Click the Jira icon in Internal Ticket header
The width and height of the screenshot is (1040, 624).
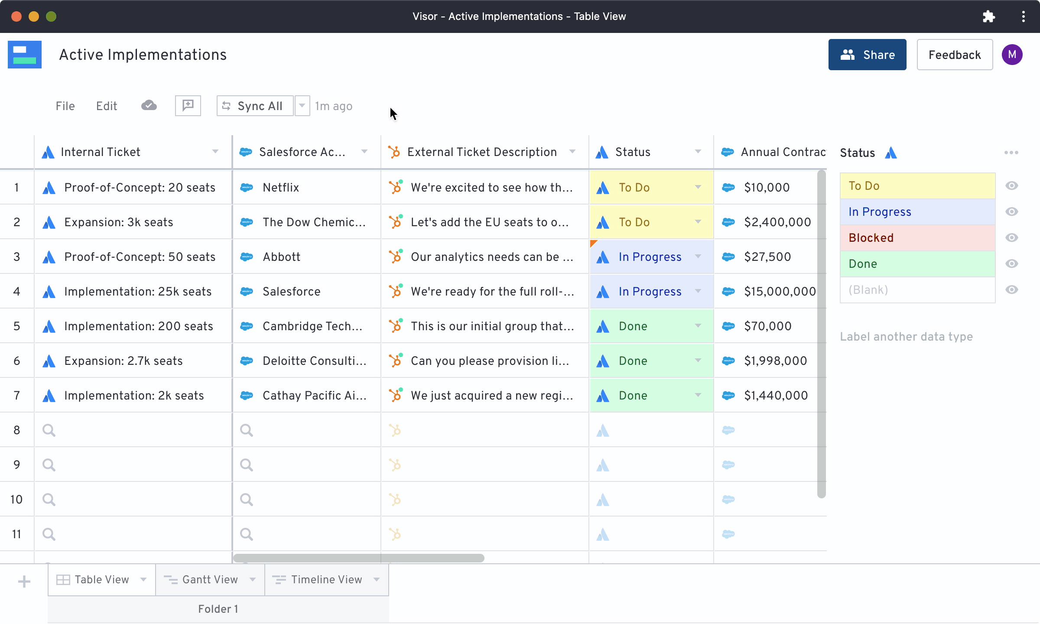(x=48, y=152)
